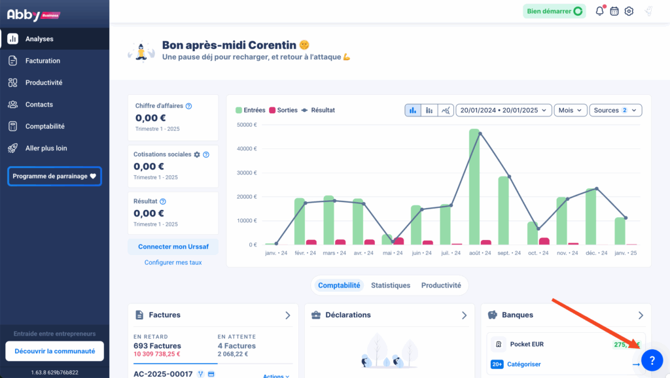Image resolution: width=670 pixels, height=378 pixels.
Task: Open the Productivité tab below the chart
Action: coord(442,285)
